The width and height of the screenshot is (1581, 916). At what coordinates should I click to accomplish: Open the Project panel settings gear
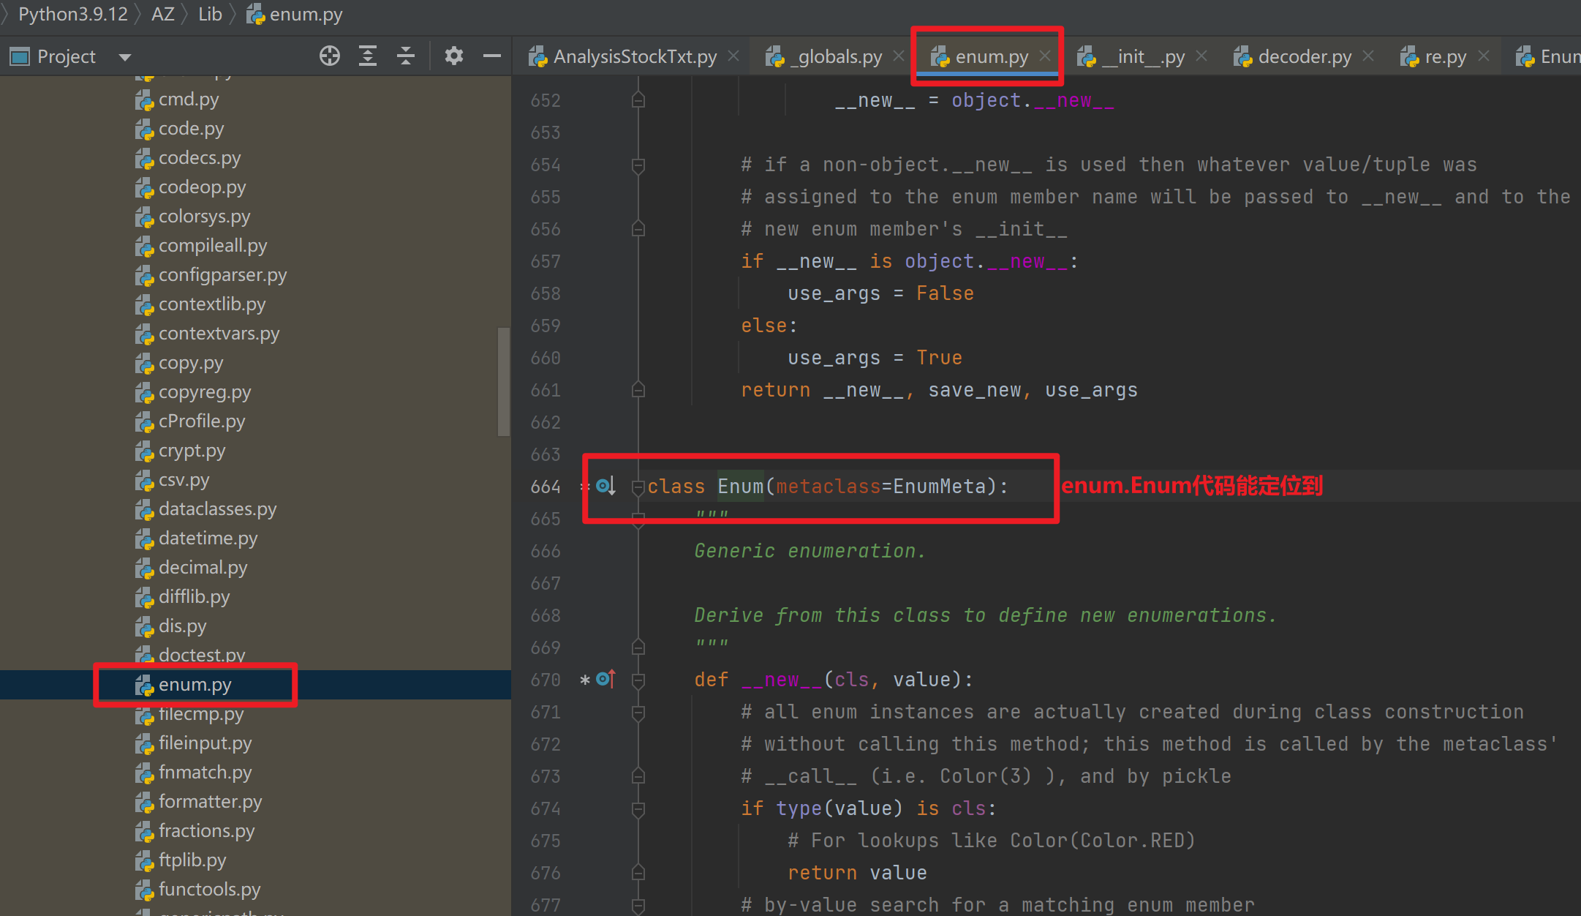pyautogui.click(x=453, y=56)
